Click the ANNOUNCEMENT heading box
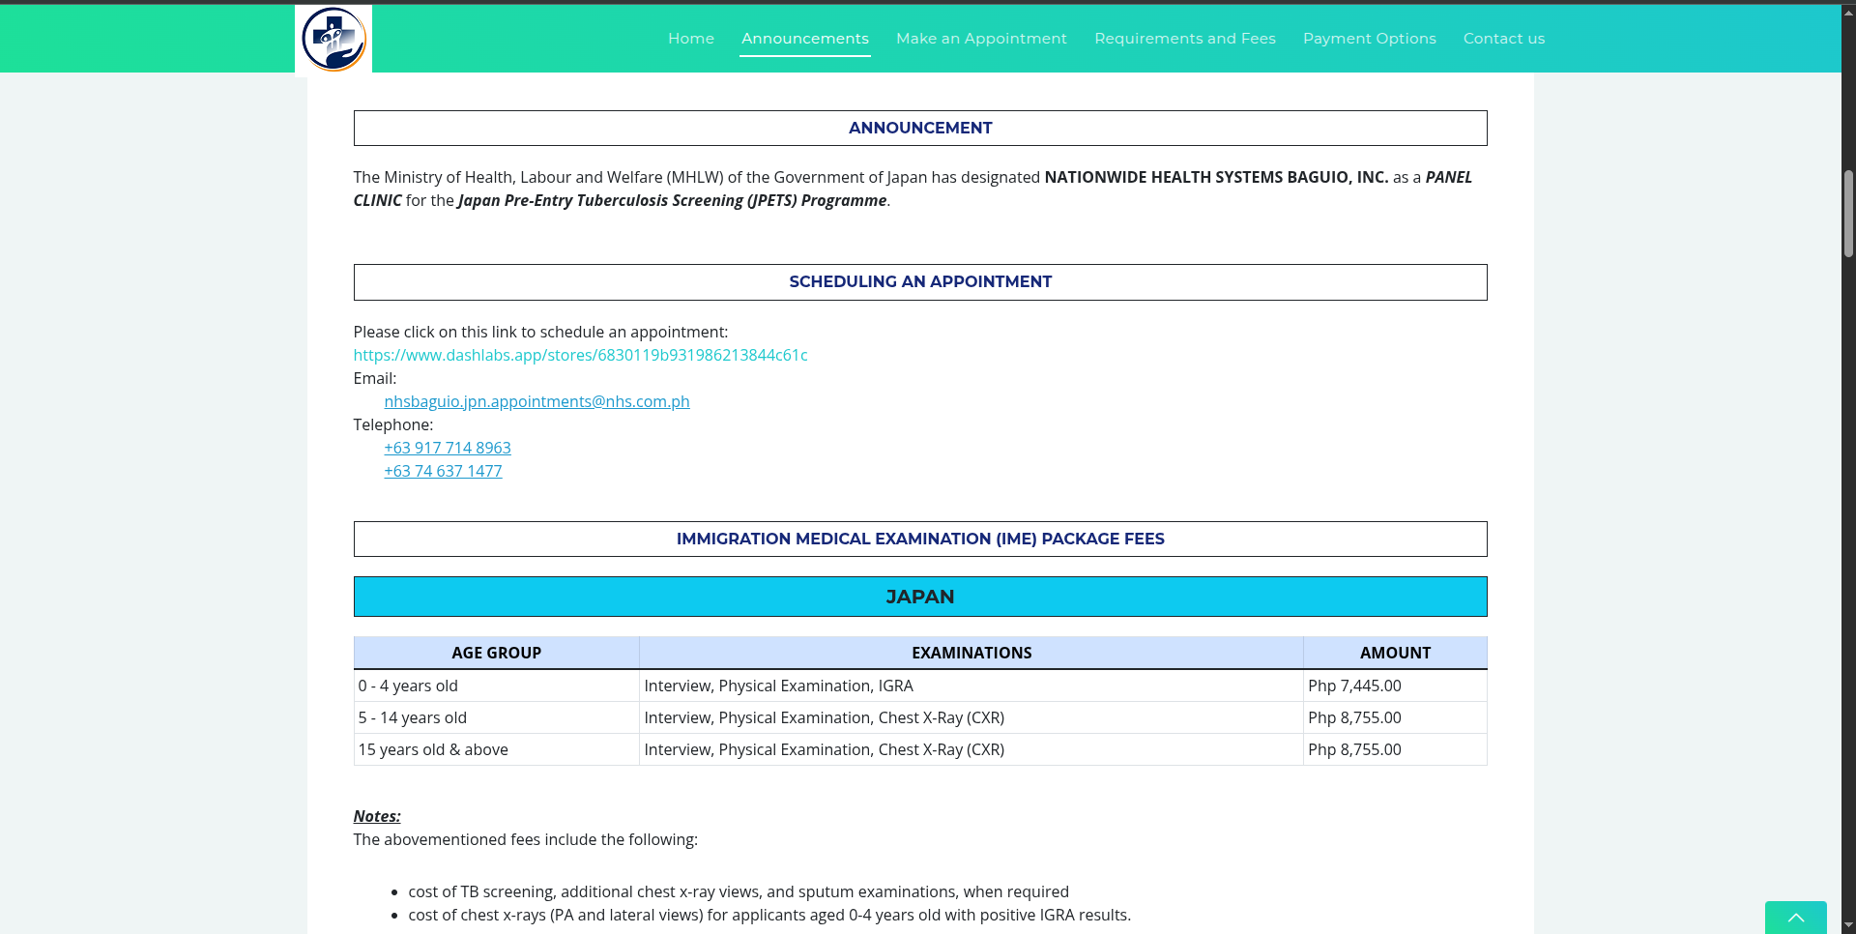1856x934 pixels. click(x=920, y=128)
